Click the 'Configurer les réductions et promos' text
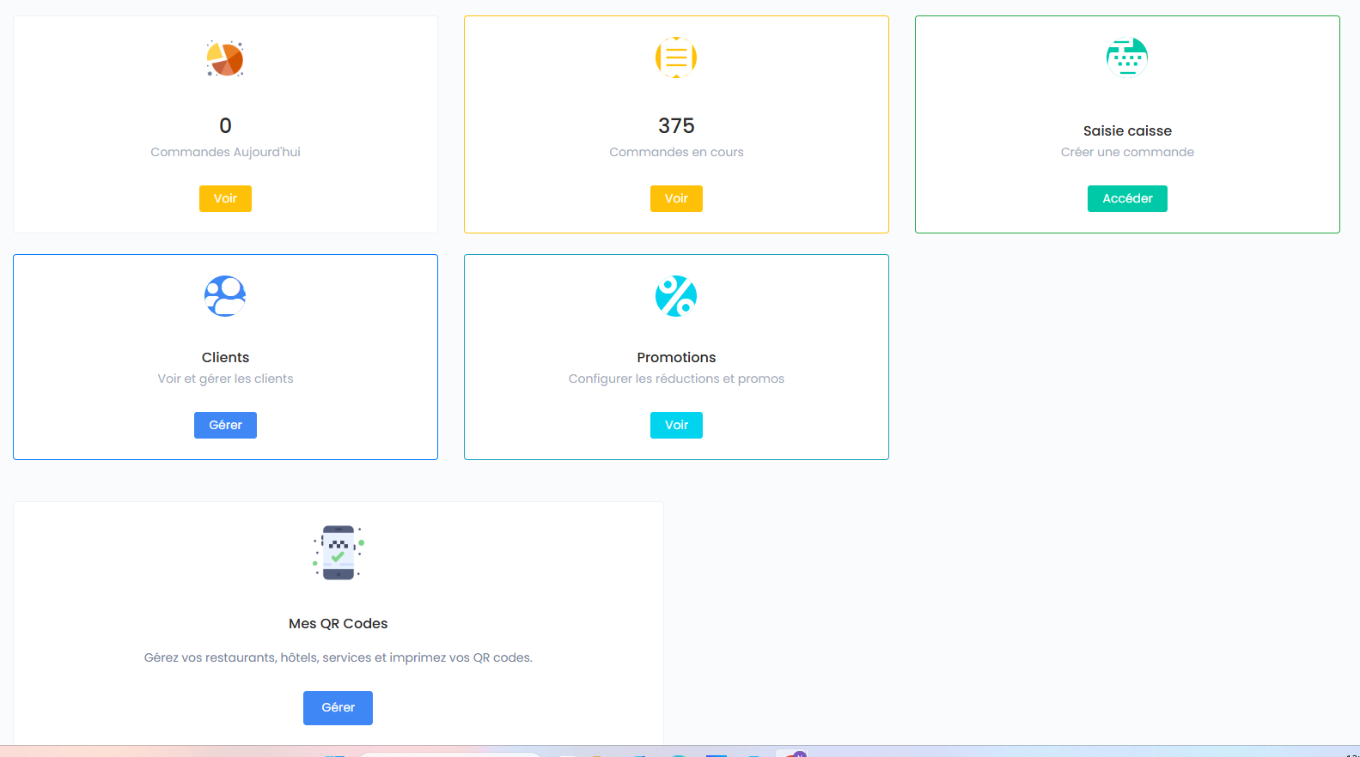The width and height of the screenshot is (1360, 757). [x=676, y=378]
